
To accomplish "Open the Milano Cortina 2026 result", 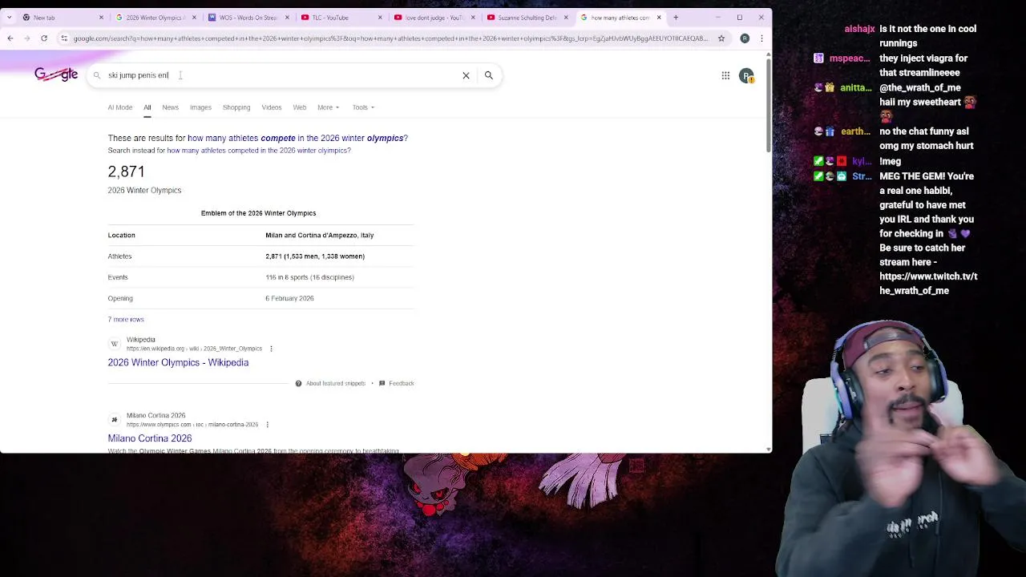I will [x=150, y=438].
